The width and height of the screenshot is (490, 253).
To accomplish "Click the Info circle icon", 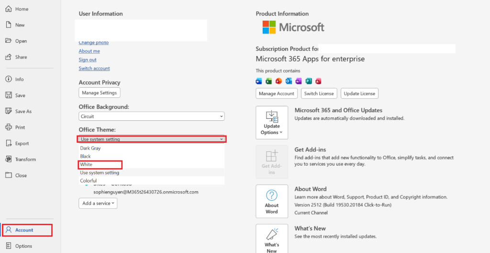I will [x=9, y=79].
